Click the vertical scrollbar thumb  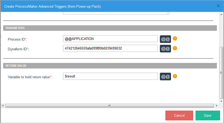222,72
